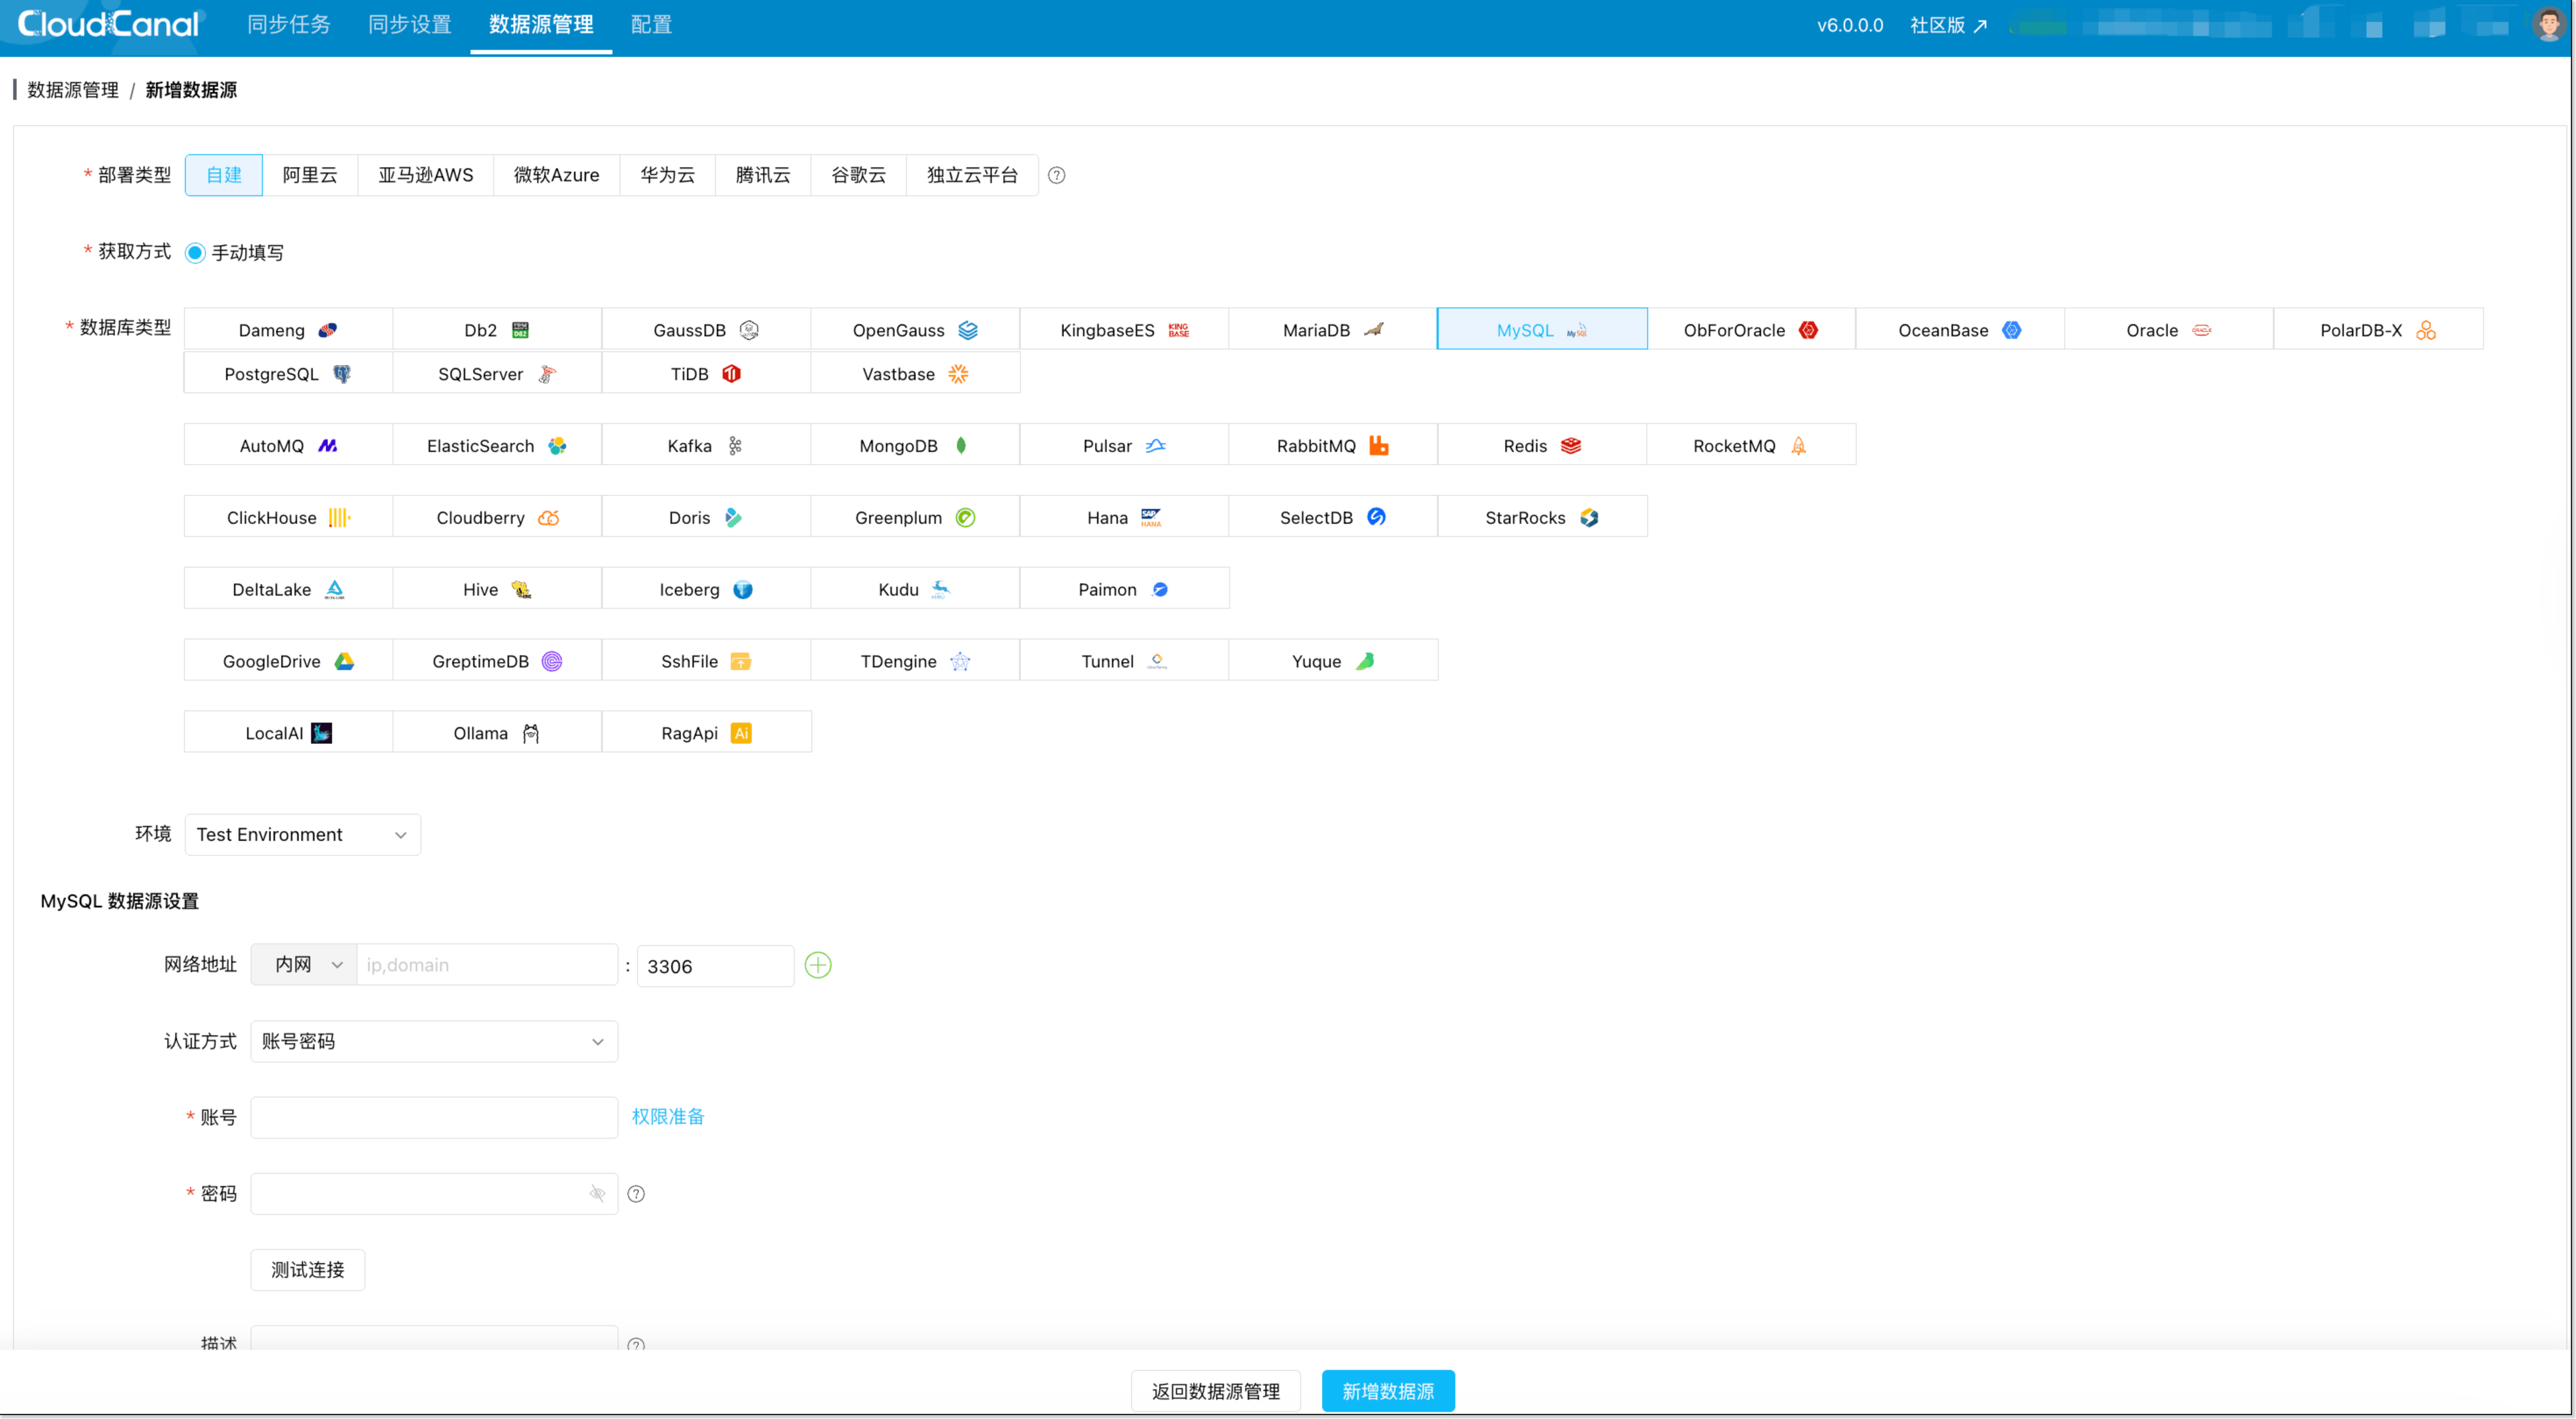The height and width of the screenshot is (1419, 2576).
Task: Select 亚马逊AWS deployment type
Action: (426, 176)
